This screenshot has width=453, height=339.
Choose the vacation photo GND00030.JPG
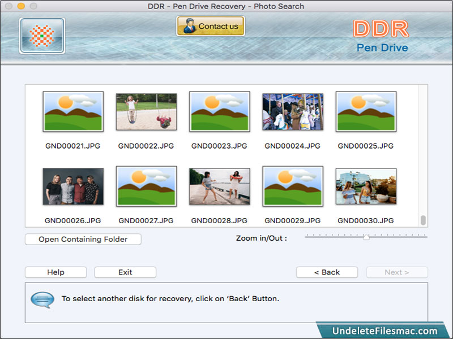[365, 186]
